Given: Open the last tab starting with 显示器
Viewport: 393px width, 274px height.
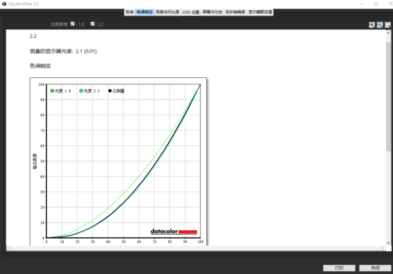Looking at the screenshot, I should tap(260, 12).
